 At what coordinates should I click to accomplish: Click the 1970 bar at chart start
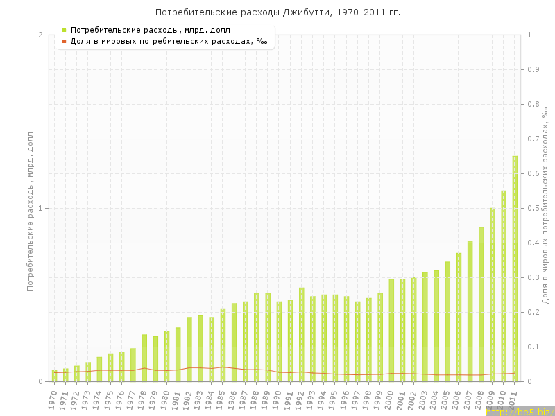click(x=54, y=376)
